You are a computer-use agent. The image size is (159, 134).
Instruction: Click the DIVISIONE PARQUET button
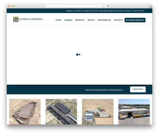135,20
